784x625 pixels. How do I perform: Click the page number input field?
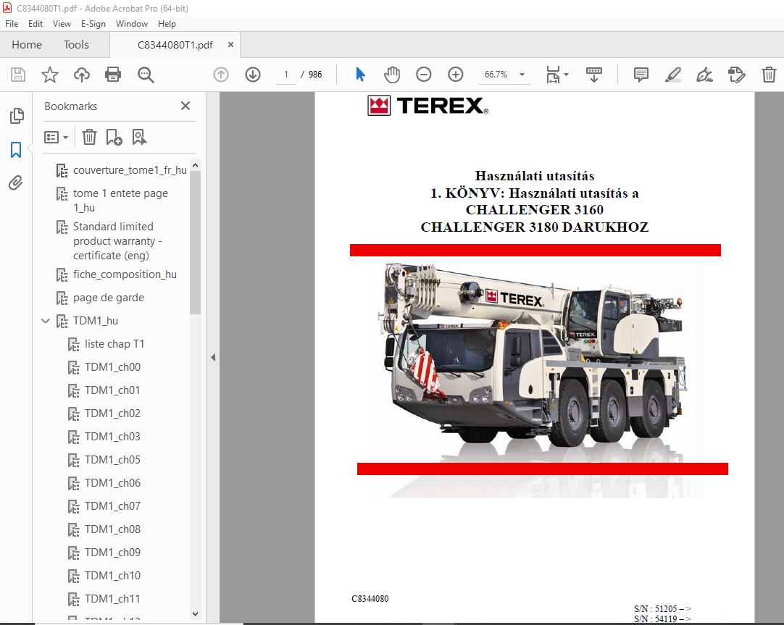[286, 75]
